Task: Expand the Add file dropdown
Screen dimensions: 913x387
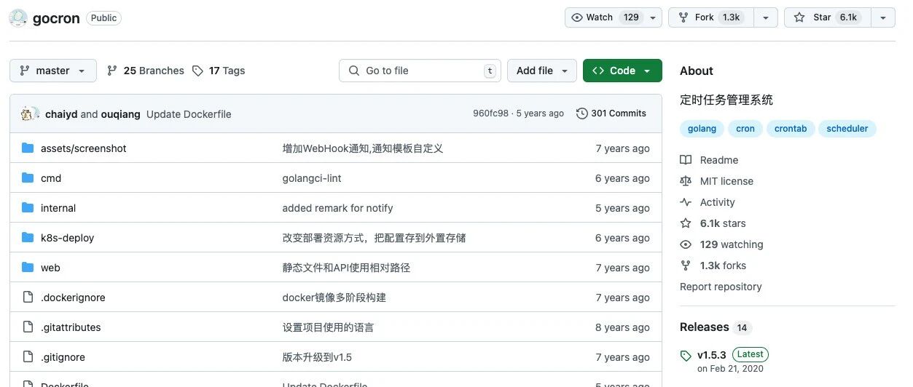Action: tap(542, 71)
